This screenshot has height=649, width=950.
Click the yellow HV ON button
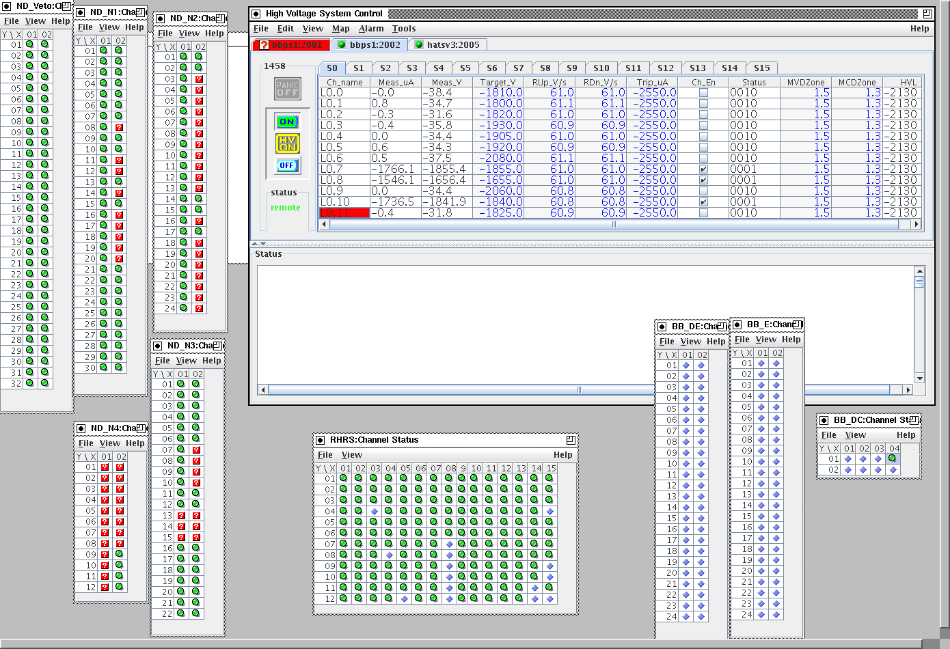click(287, 143)
